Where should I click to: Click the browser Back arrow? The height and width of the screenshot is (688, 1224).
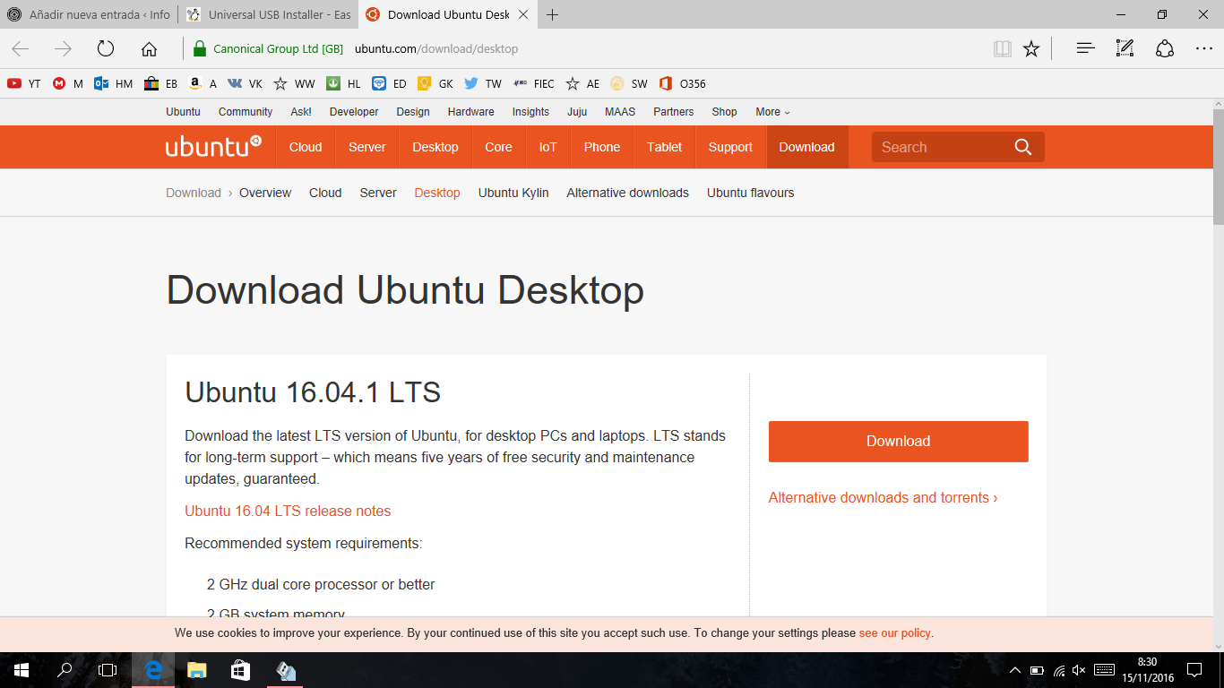pyautogui.click(x=21, y=49)
